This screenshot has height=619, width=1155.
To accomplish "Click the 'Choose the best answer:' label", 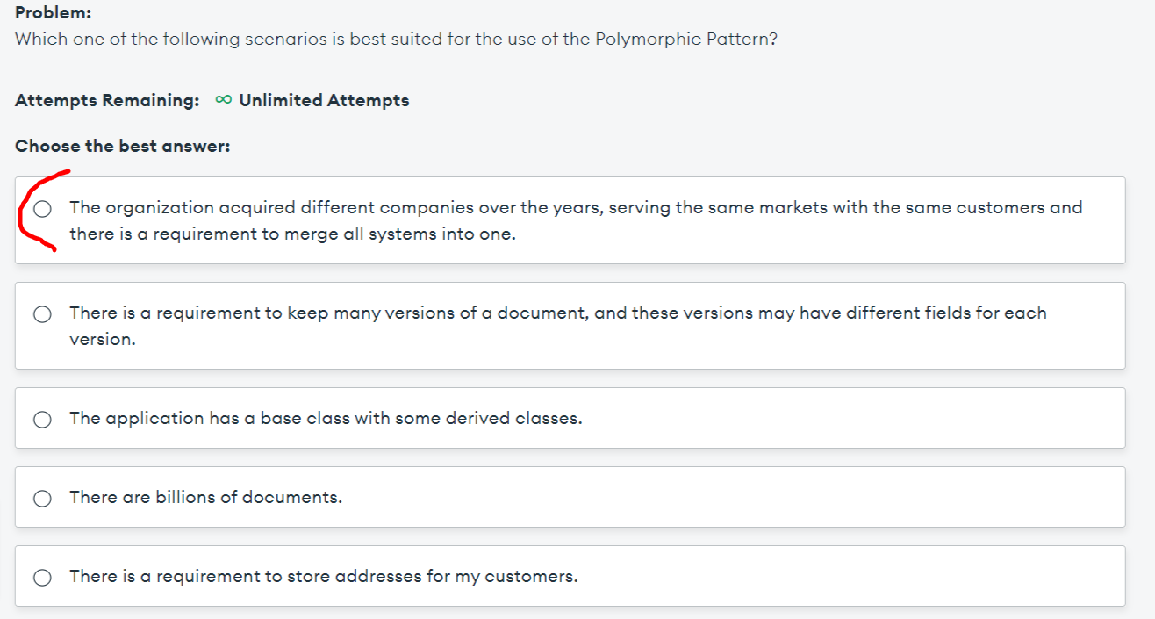I will 122,146.
